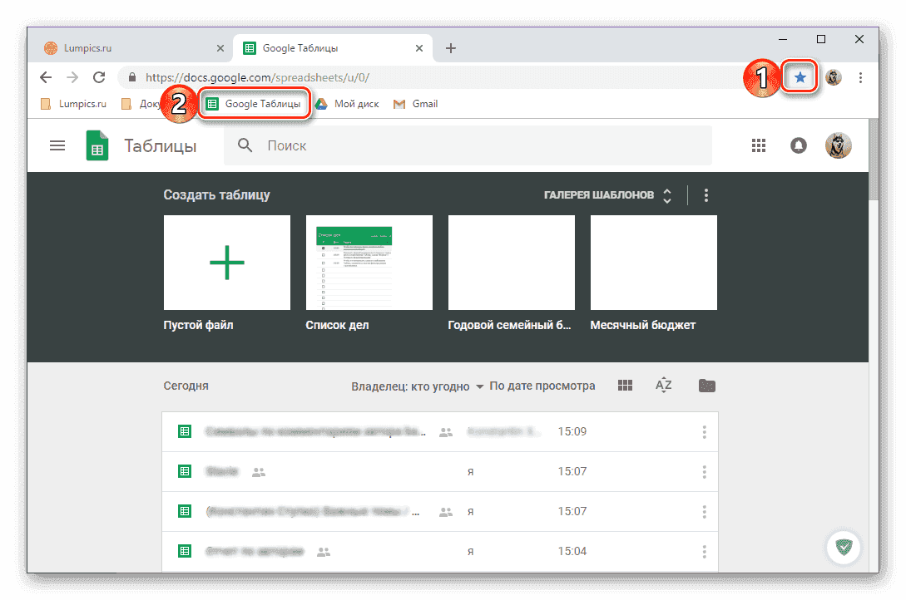
Task: Expand the Галерея шаблонов template gallery
Action: (x=667, y=194)
